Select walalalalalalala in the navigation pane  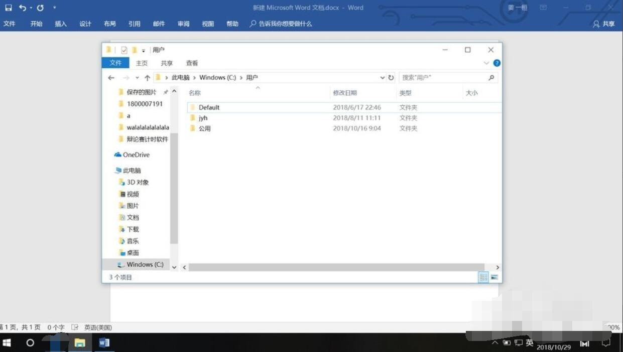(x=148, y=127)
